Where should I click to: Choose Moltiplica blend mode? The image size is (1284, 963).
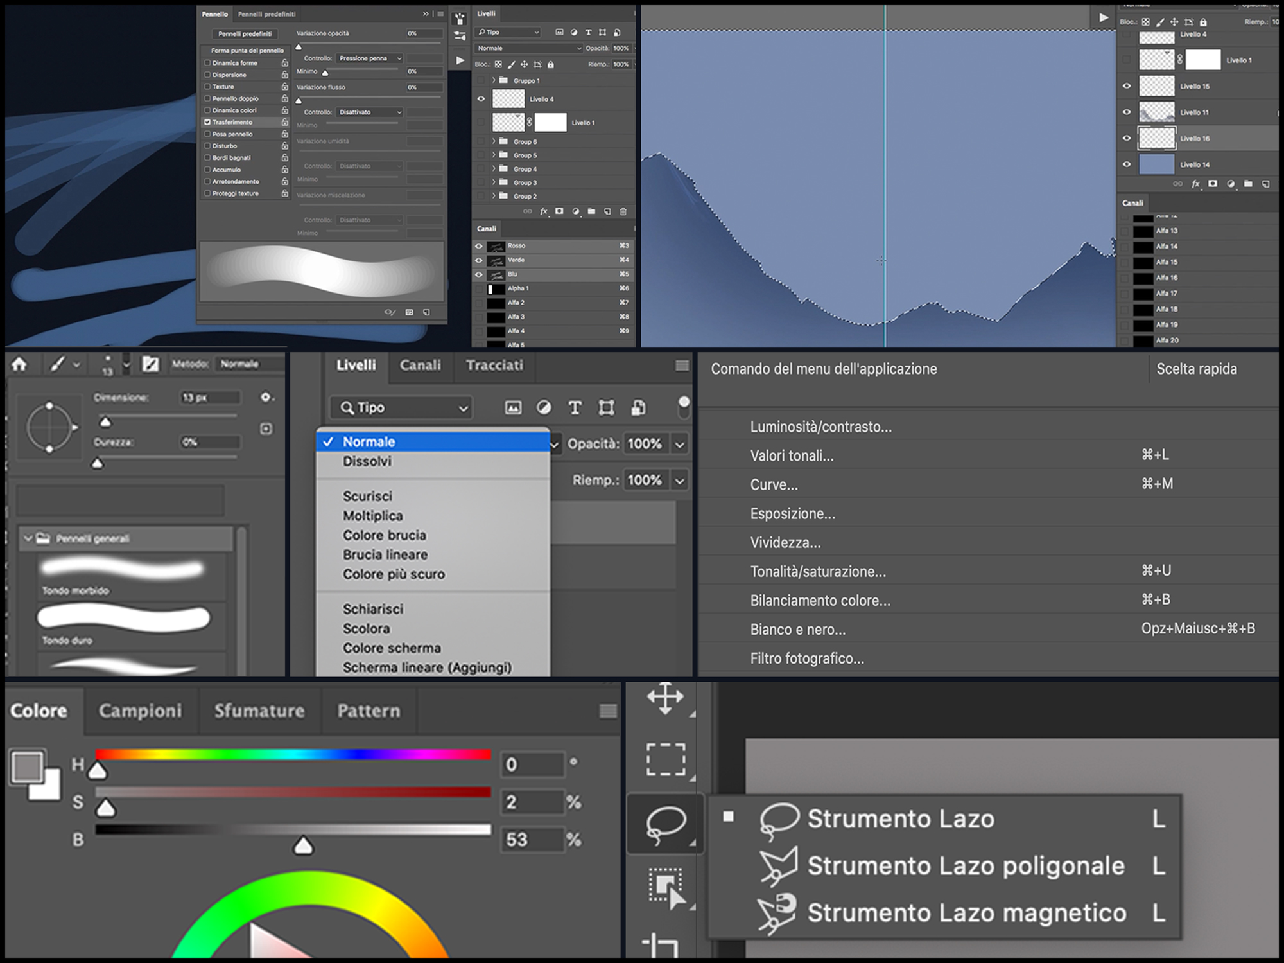pyautogui.click(x=373, y=516)
